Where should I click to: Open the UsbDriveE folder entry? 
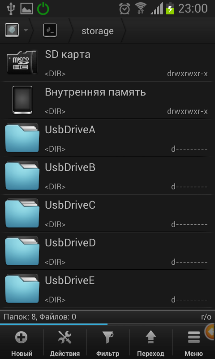pos(107,289)
